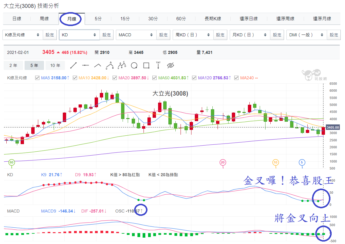This screenshot has width=345, height=244.
Task: Switch to the 30分 chart tab
Action: [153, 19]
